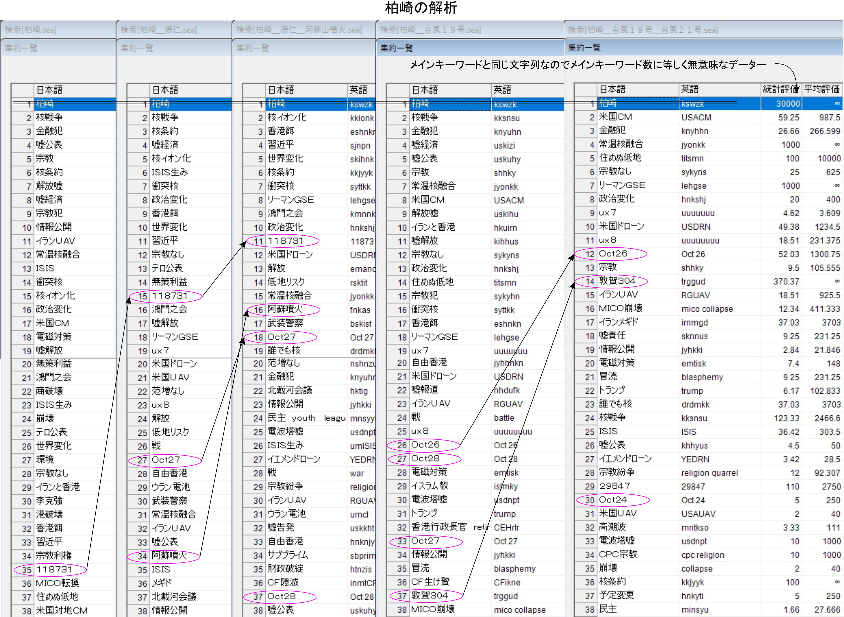
Task: Select Oct28 row numbered 37 in third table
Action: (x=281, y=596)
